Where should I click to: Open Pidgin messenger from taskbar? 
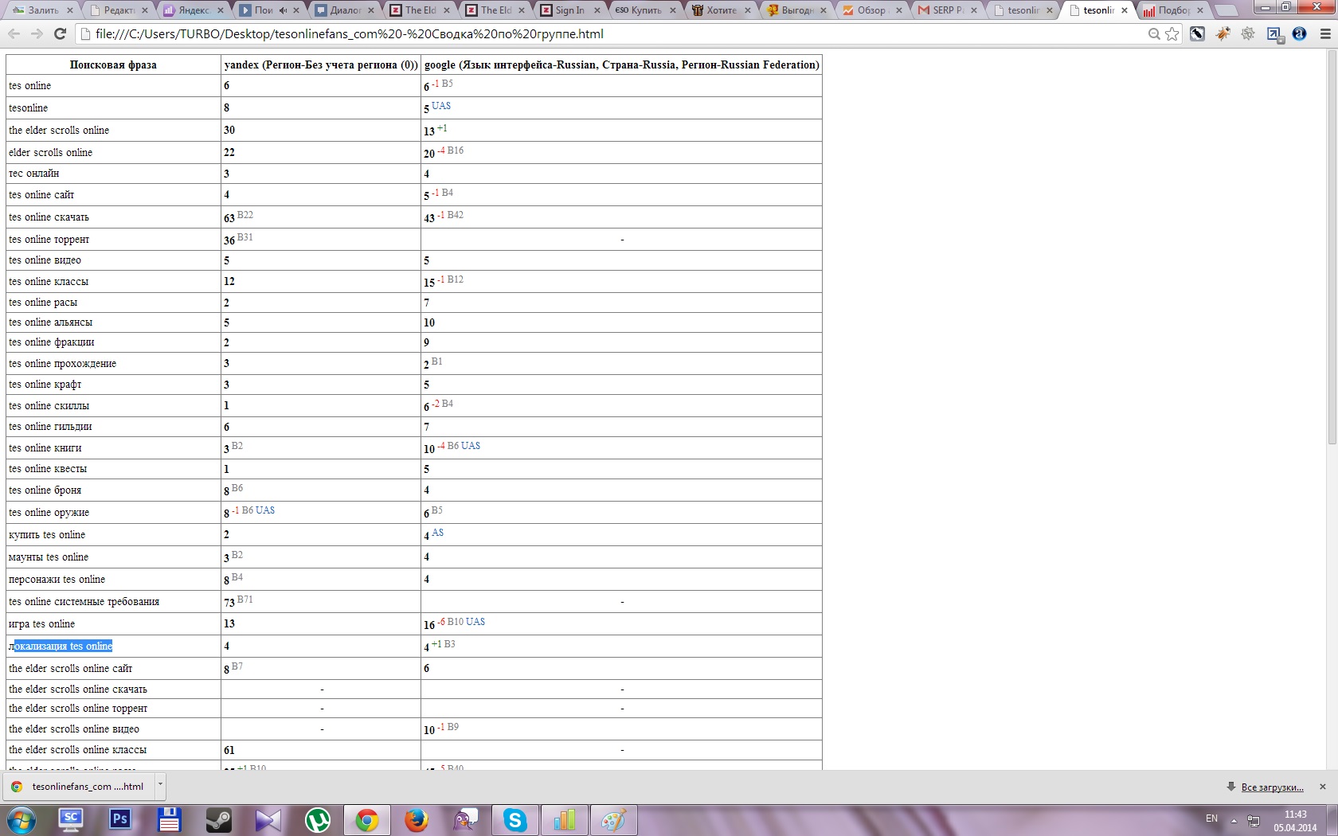point(466,819)
